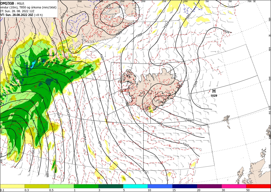Click the '70N' latitude label at top right
Image resolution: width=271 pixels, height=192 pixels.
pyautogui.click(x=249, y=1)
